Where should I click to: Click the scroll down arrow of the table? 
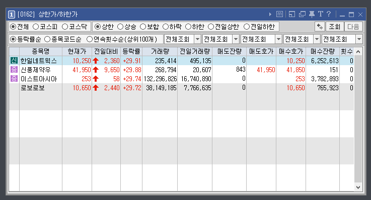point(358,187)
